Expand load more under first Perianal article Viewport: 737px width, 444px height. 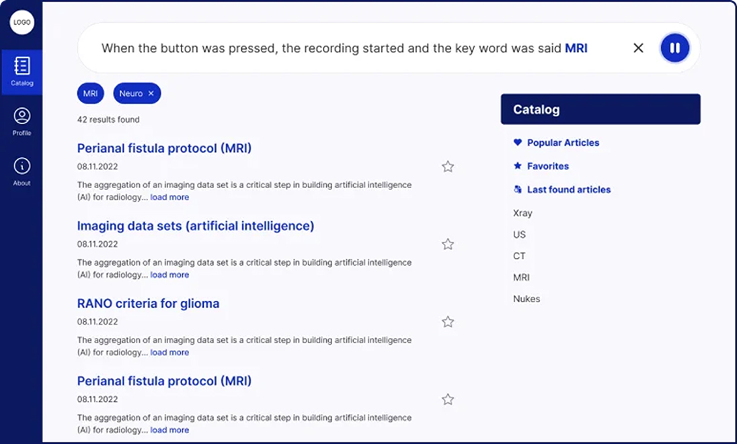169,197
